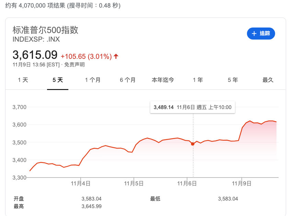Click the 3,400 y-axis label
Screen dimensions: 294x216
point(20,160)
